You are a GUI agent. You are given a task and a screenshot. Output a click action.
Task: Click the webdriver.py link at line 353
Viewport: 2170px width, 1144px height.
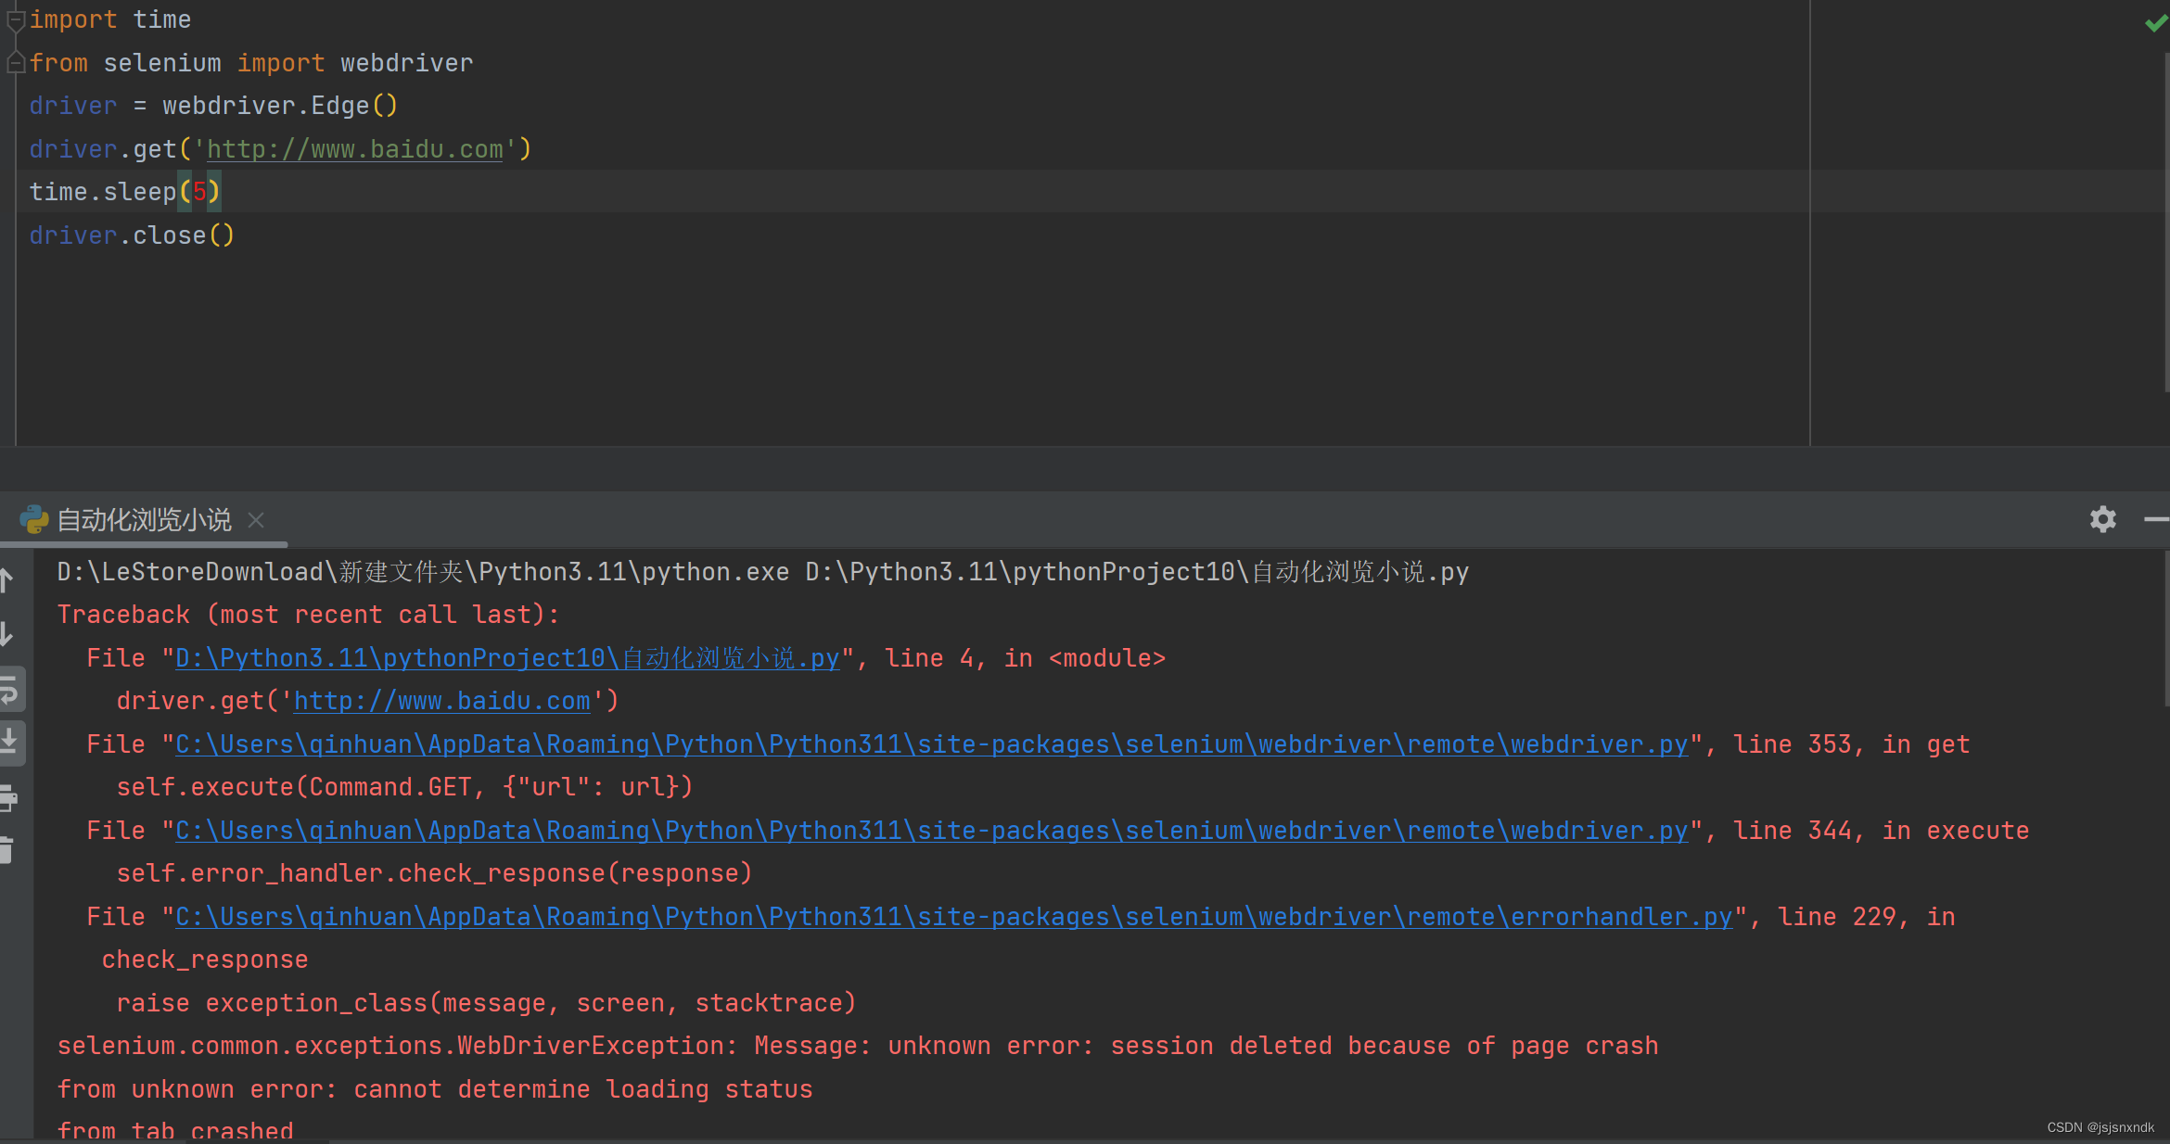(x=931, y=744)
